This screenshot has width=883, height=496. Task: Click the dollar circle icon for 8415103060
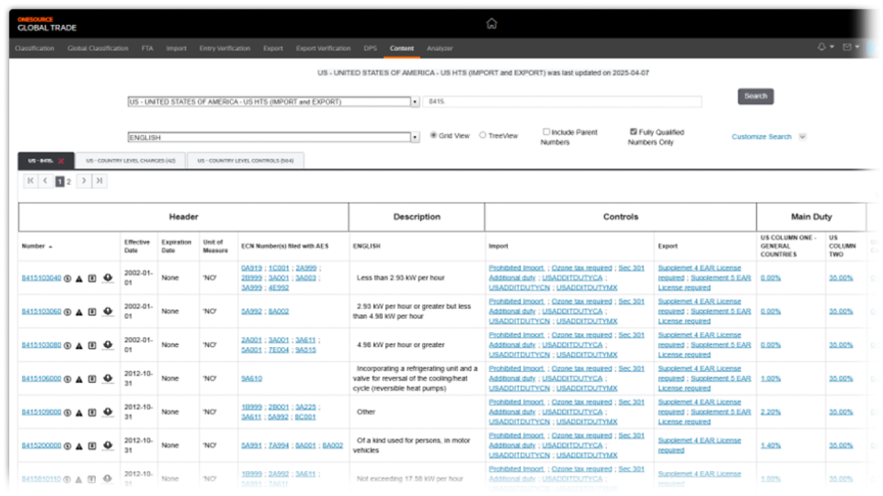tap(68, 312)
